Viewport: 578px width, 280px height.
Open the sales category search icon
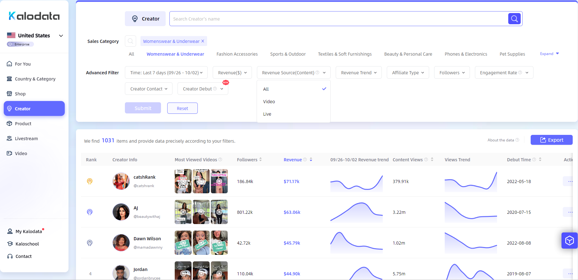coord(130,41)
